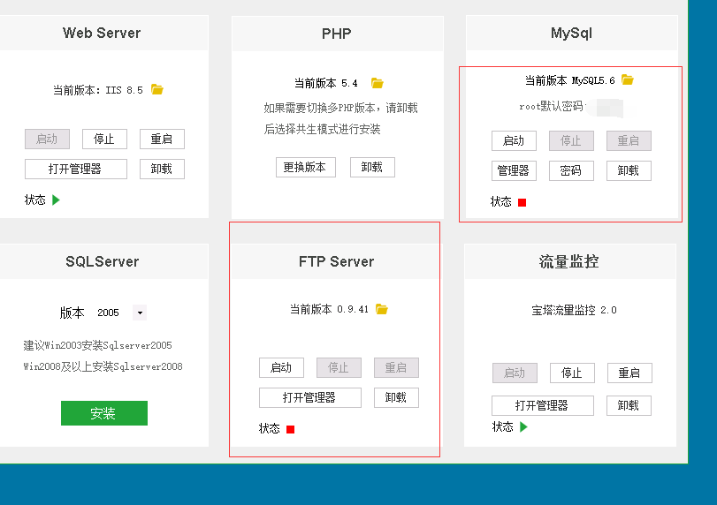The image size is (717, 505).
Task: Click the text 当前版本 MySQL5.6
Action: [x=569, y=81]
